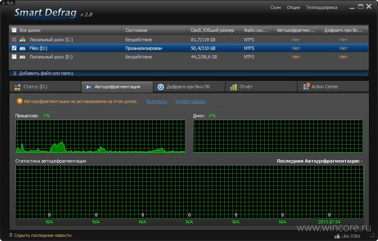Viewport: 378px width, 241px height.
Task: Switch to the Дефрагм.при Вкл.ПК tab
Action: click(189, 87)
